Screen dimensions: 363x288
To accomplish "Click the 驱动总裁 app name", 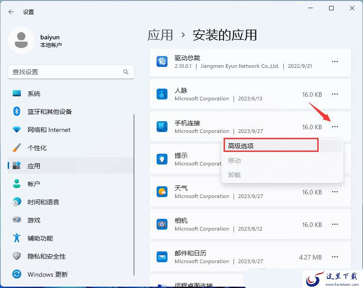I will pos(187,58).
